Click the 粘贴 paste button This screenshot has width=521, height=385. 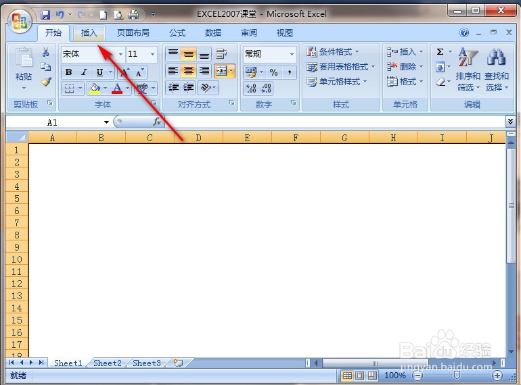[x=24, y=69]
